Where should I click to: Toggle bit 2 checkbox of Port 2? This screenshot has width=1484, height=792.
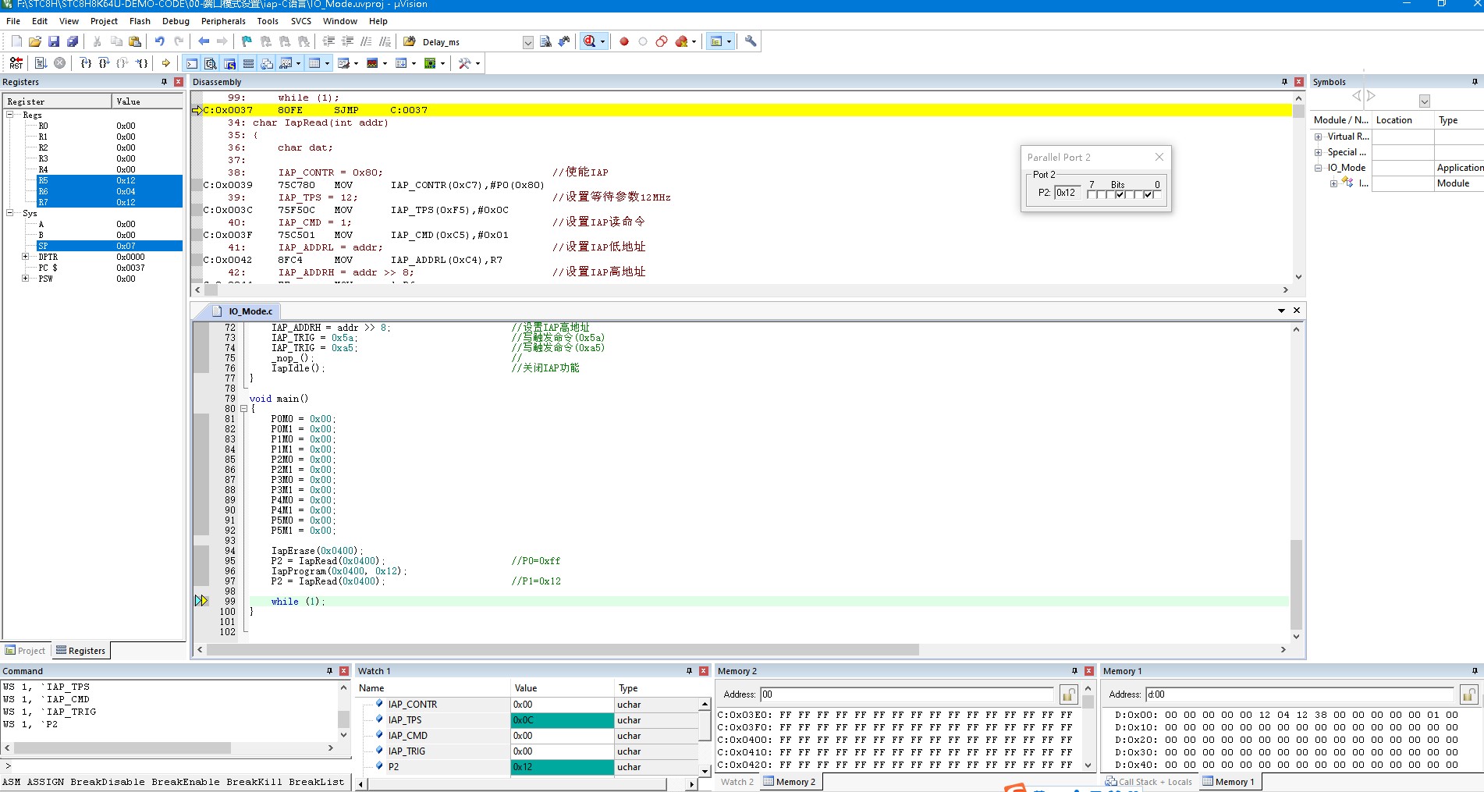coord(1138,194)
